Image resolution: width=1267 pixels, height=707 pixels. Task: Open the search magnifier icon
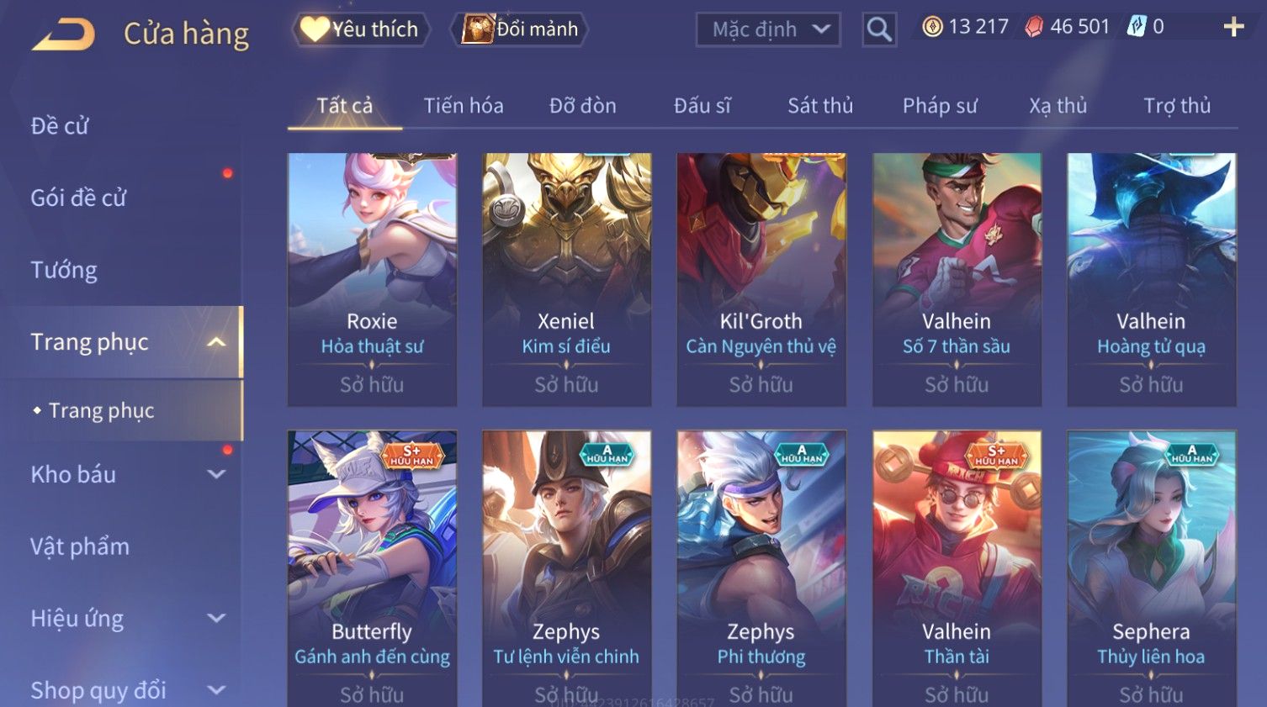879,29
